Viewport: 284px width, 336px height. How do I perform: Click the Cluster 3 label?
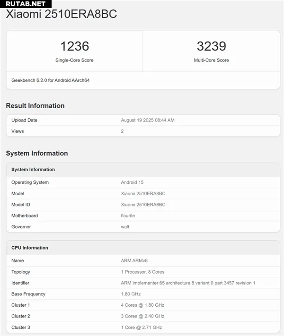tap(21, 327)
